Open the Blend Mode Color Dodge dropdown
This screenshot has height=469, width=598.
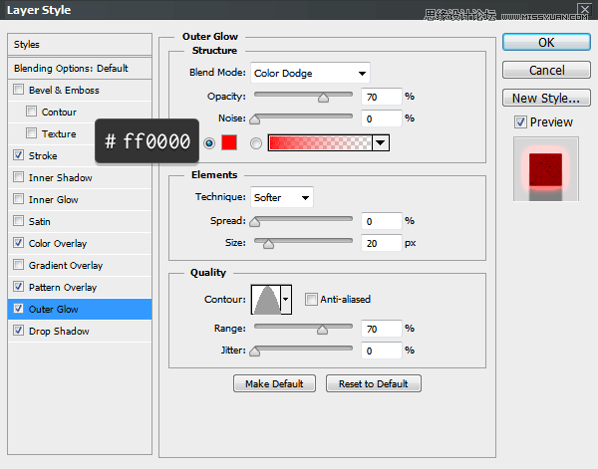[310, 73]
